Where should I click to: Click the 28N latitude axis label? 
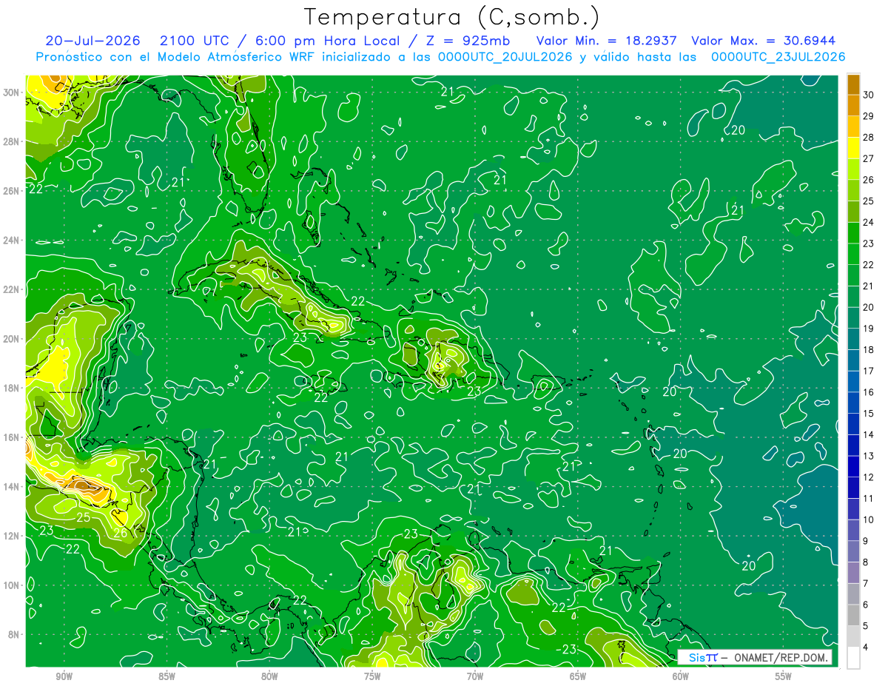click(x=11, y=141)
